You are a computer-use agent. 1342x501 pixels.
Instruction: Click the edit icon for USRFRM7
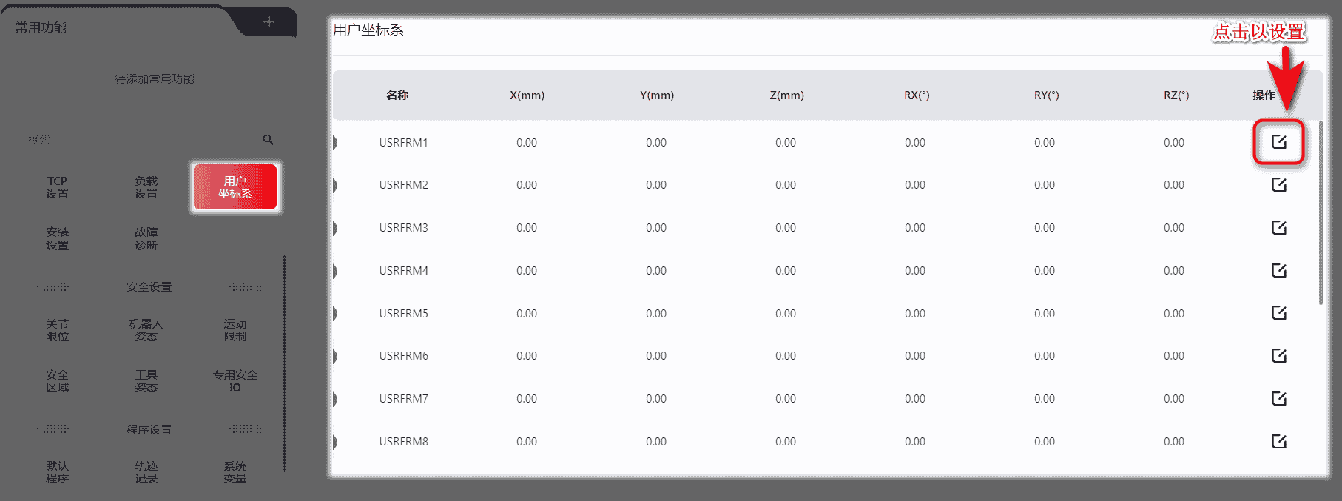[x=1278, y=399]
